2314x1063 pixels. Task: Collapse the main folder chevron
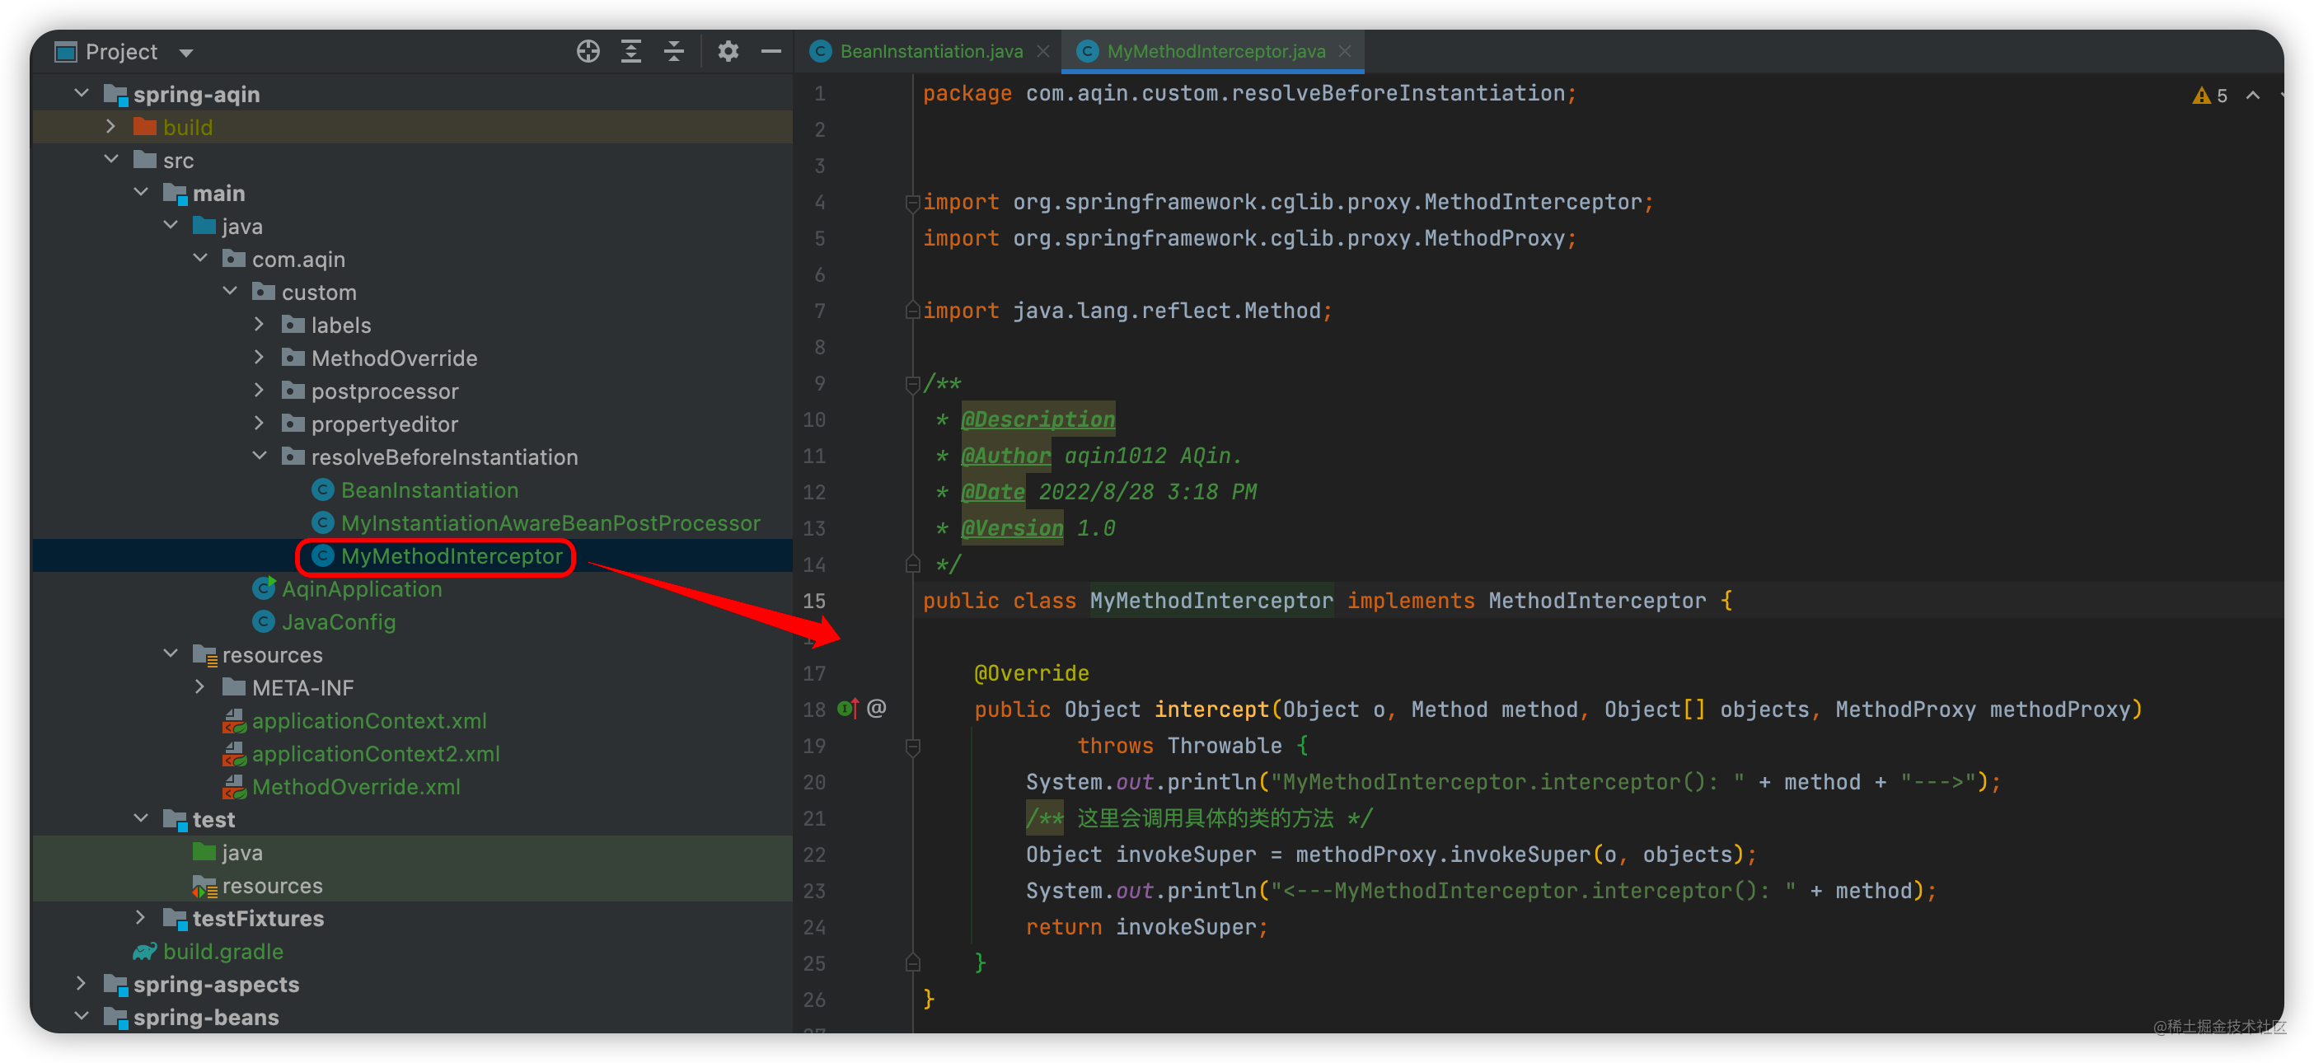(141, 191)
